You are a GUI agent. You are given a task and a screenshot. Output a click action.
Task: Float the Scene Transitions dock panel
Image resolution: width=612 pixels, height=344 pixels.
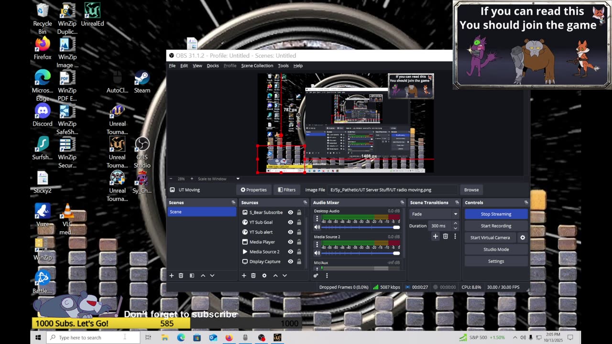457,203
